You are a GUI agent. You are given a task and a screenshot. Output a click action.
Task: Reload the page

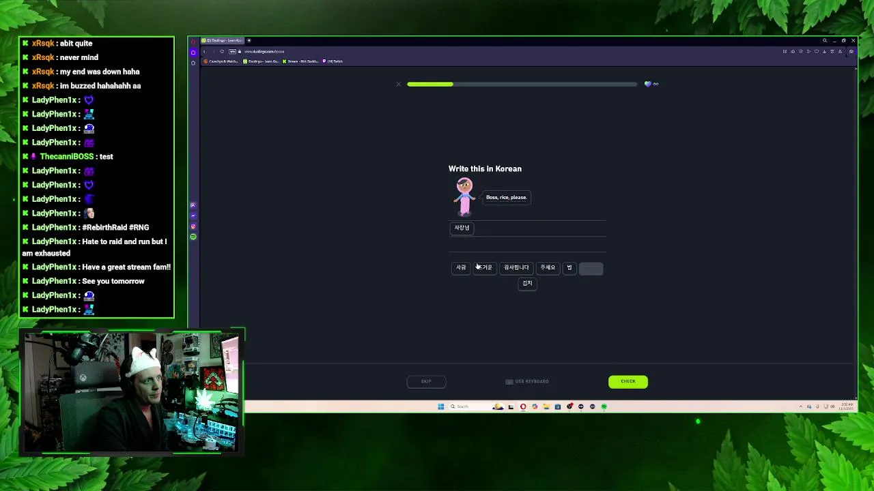(x=222, y=52)
